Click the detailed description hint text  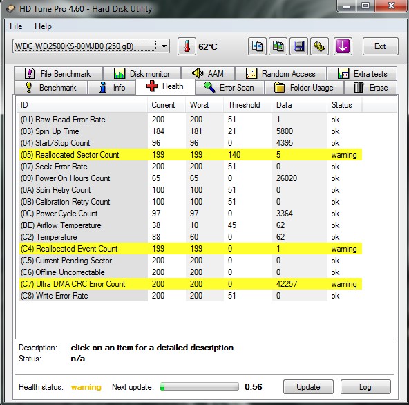click(x=152, y=348)
